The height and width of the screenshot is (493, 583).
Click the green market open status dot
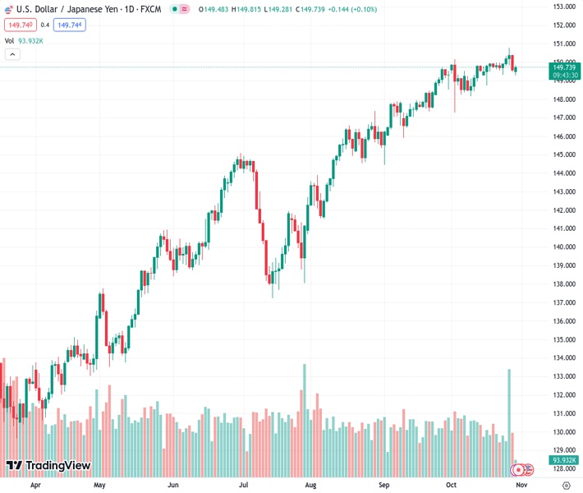(174, 9)
